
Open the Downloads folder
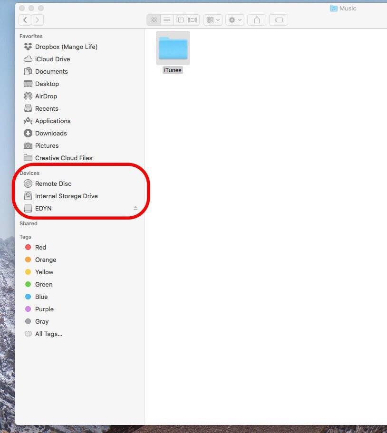50,133
